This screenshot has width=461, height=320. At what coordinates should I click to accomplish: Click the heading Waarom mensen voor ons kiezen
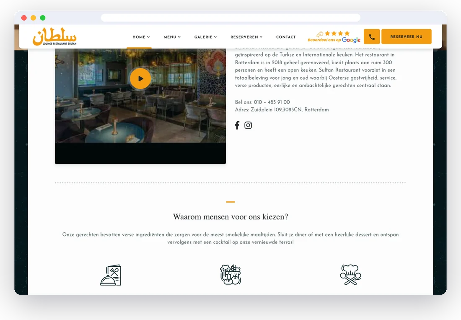click(230, 217)
